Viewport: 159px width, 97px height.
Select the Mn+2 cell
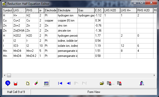[32, 51]
